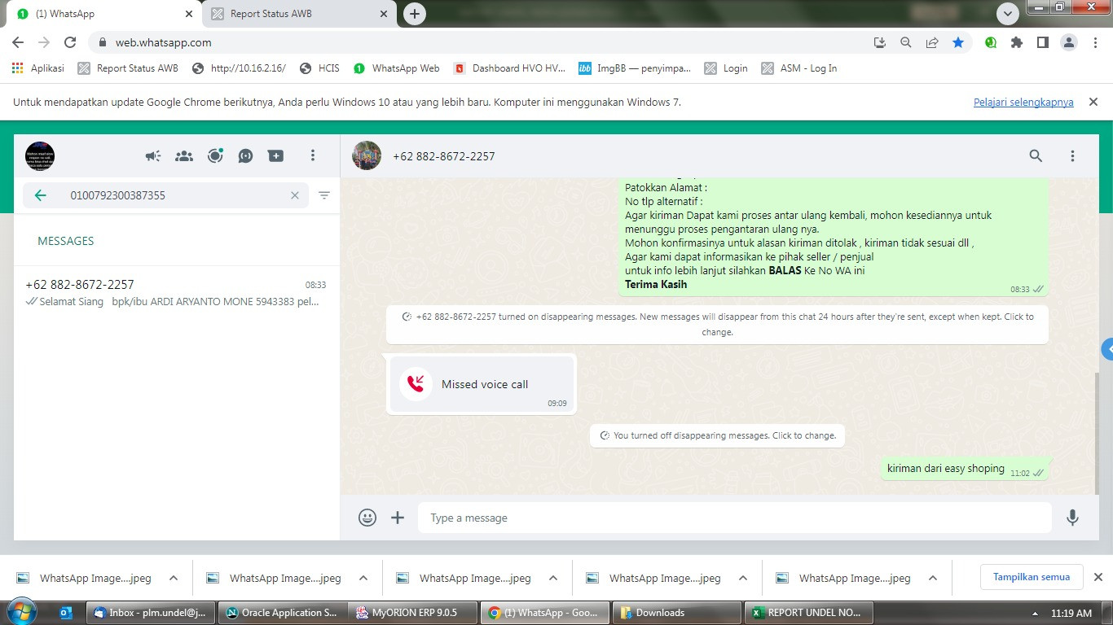
Task: Open the emoji picker
Action: point(367,518)
